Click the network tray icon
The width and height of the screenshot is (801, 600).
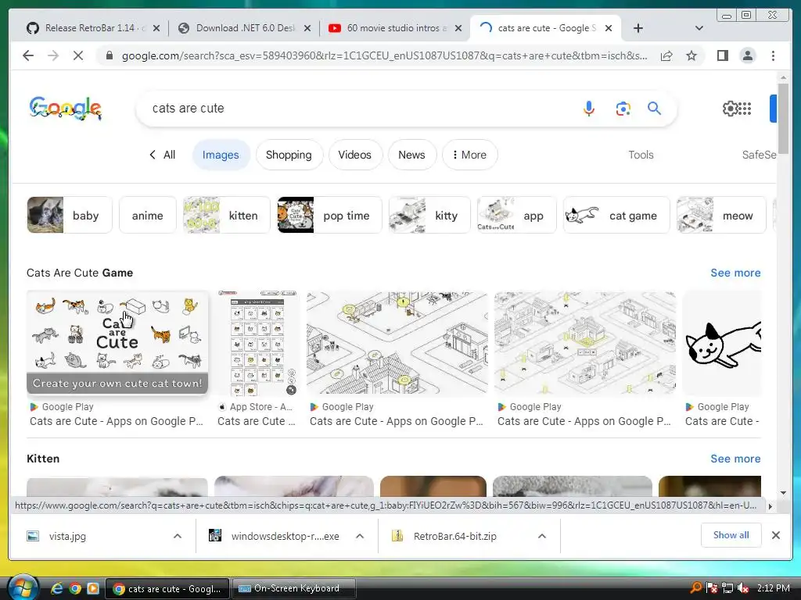727,588
